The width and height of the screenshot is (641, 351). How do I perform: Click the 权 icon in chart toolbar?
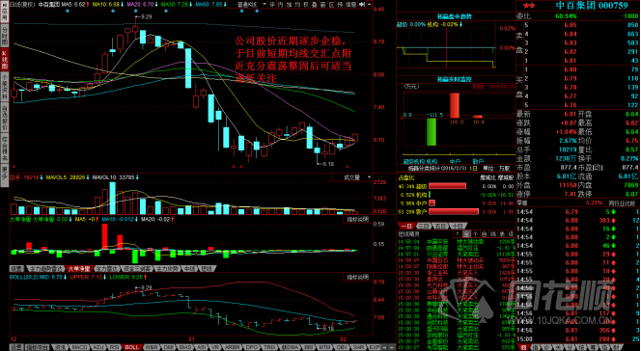306,5
